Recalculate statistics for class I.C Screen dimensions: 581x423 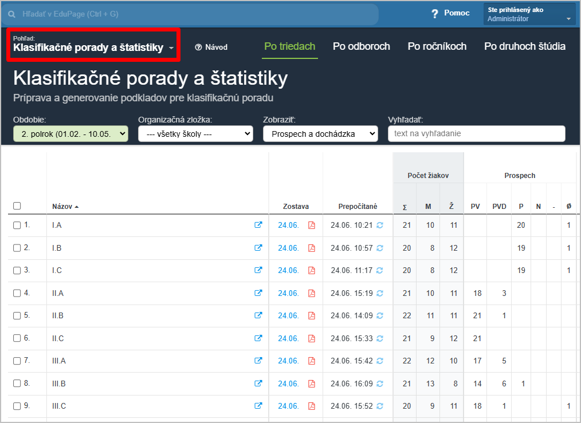coord(379,271)
